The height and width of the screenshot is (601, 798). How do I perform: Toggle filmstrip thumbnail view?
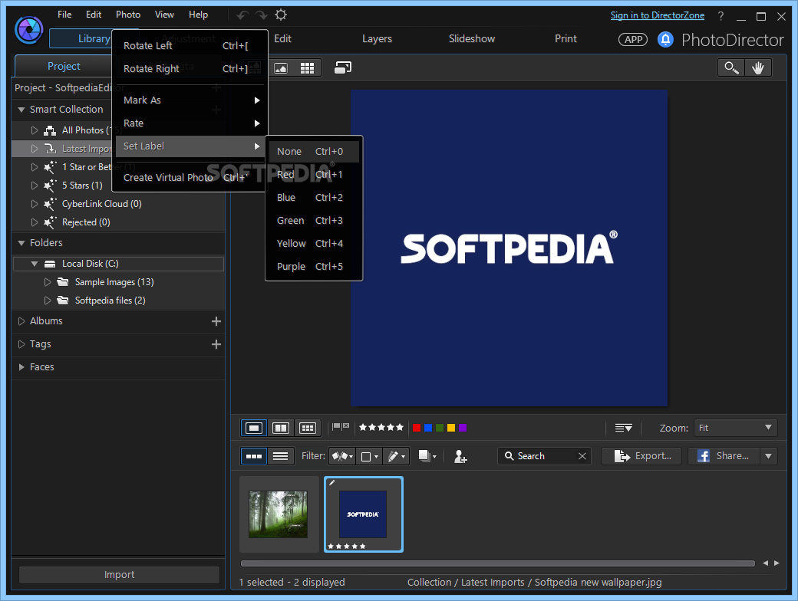coord(254,456)
